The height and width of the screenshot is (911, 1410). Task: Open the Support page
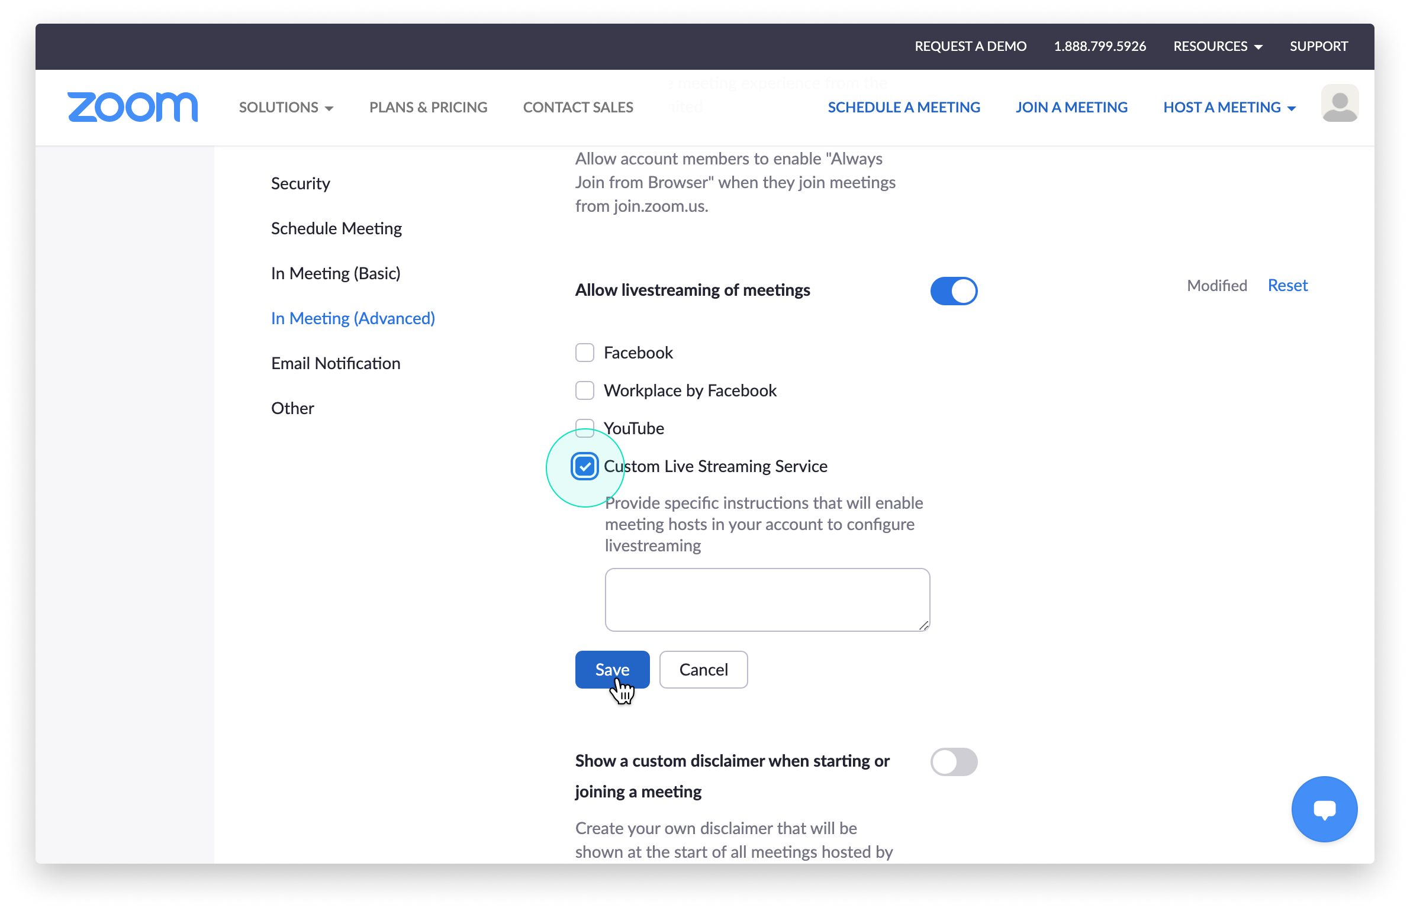[1319, 46]
